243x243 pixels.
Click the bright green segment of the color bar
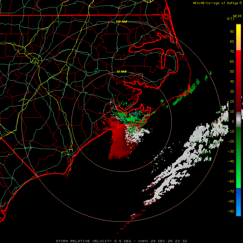(x=238, y=158)
